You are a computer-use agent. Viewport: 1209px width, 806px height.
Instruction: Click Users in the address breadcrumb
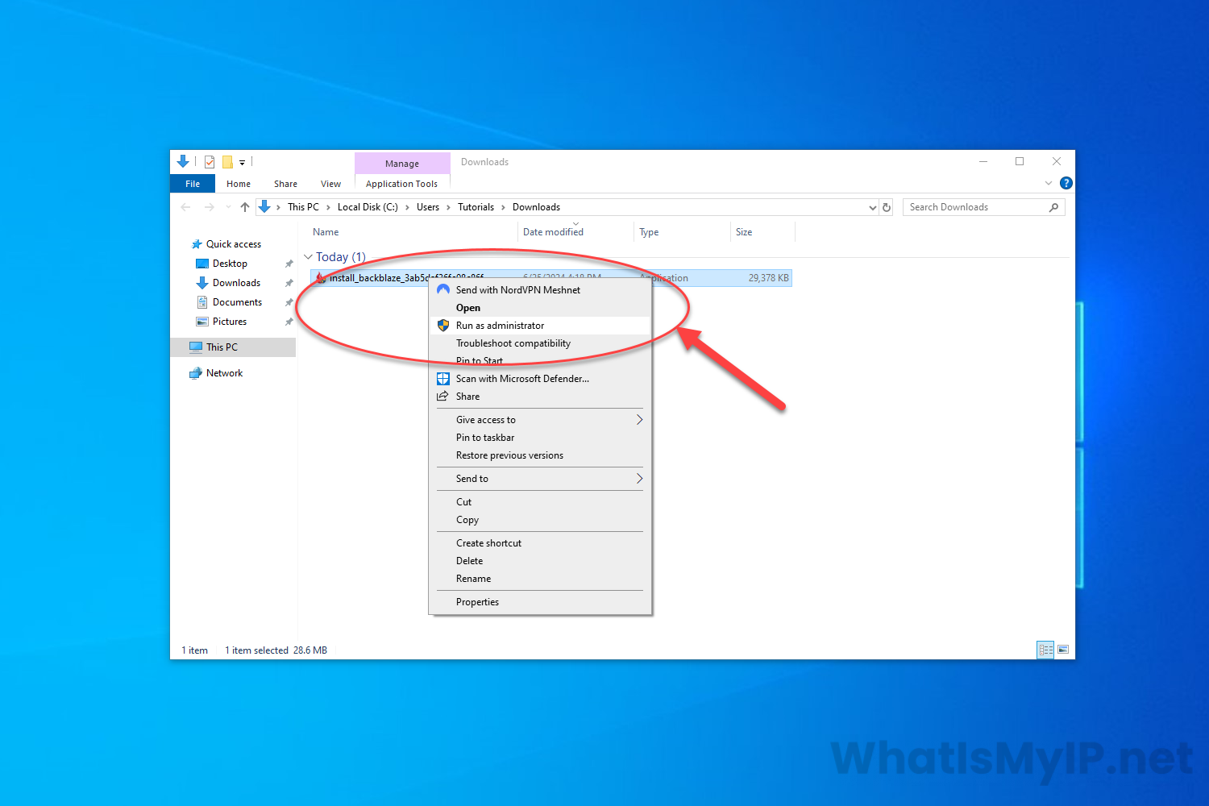click(x=428, y=207)
